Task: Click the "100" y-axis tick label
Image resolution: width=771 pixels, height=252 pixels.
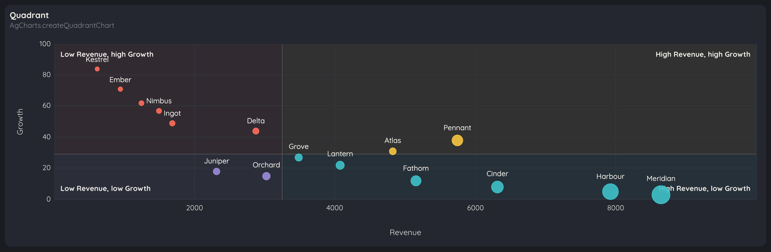Action: click(x=45, y=44)
